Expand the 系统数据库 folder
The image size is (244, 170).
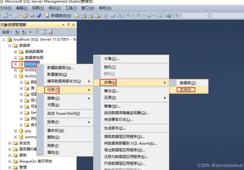tap(15, 52)
